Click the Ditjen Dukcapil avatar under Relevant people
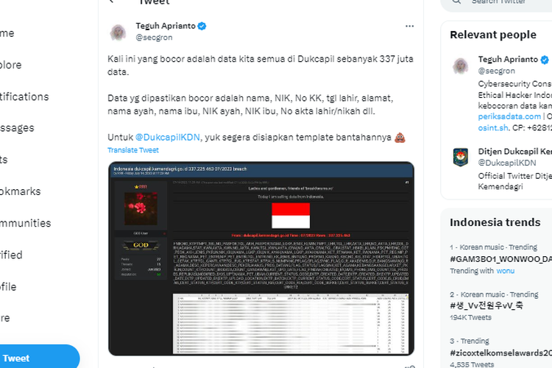The image size is (552, 368). coord(461,157)
